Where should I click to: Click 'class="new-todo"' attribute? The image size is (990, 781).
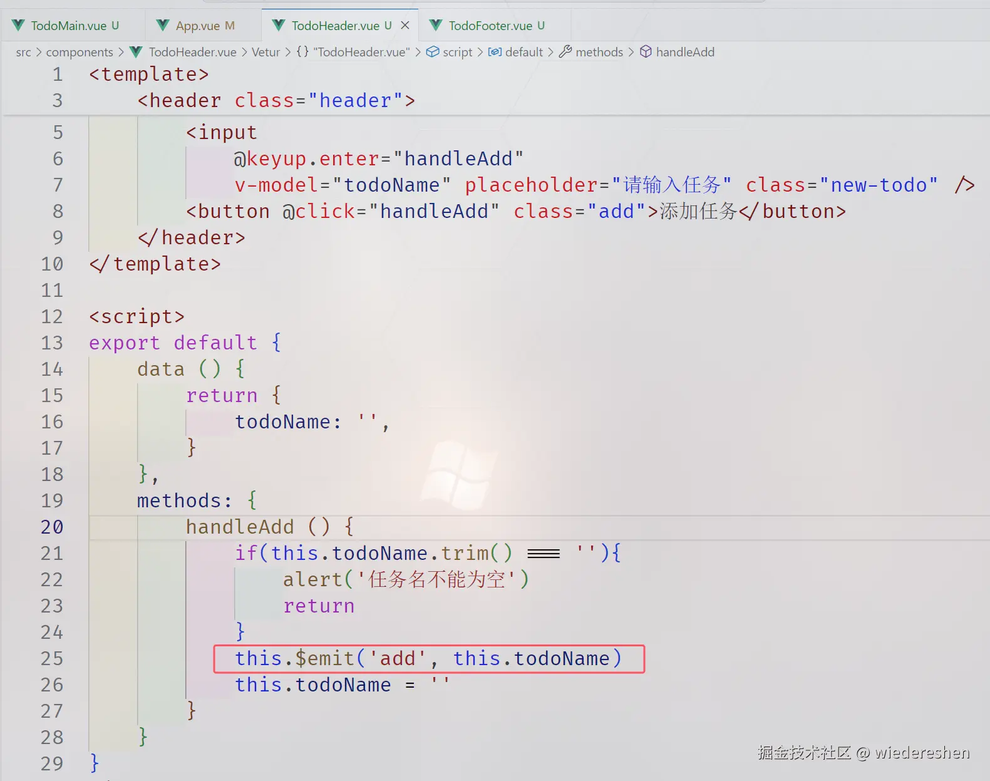pyautogui.click(x=842, y=185)
